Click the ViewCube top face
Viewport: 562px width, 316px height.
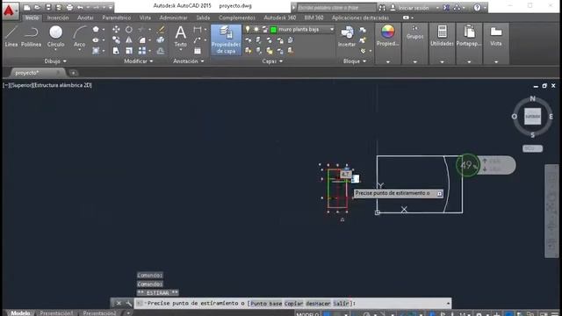(x=532, y=117)
